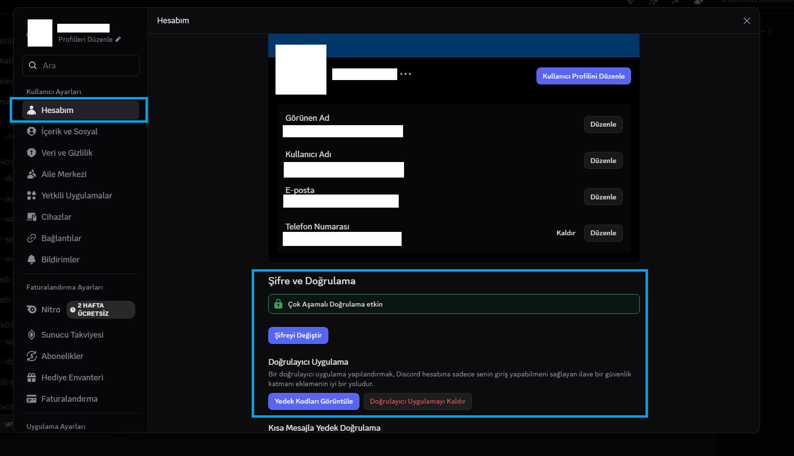This screenshot has height=456, width=794.
Task: Open Sunucu Takviyesi in the sidebar
Action: (81, 335)
